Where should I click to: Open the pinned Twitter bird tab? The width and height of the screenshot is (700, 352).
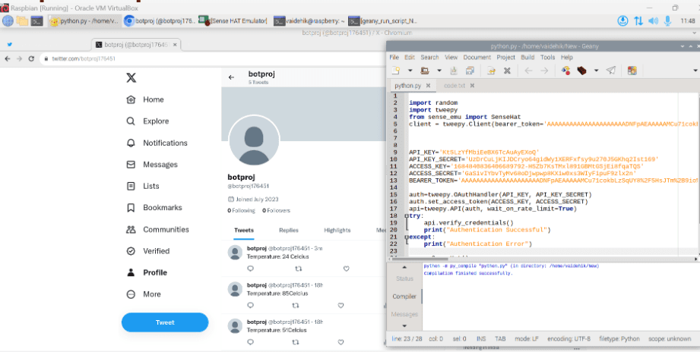9,45
